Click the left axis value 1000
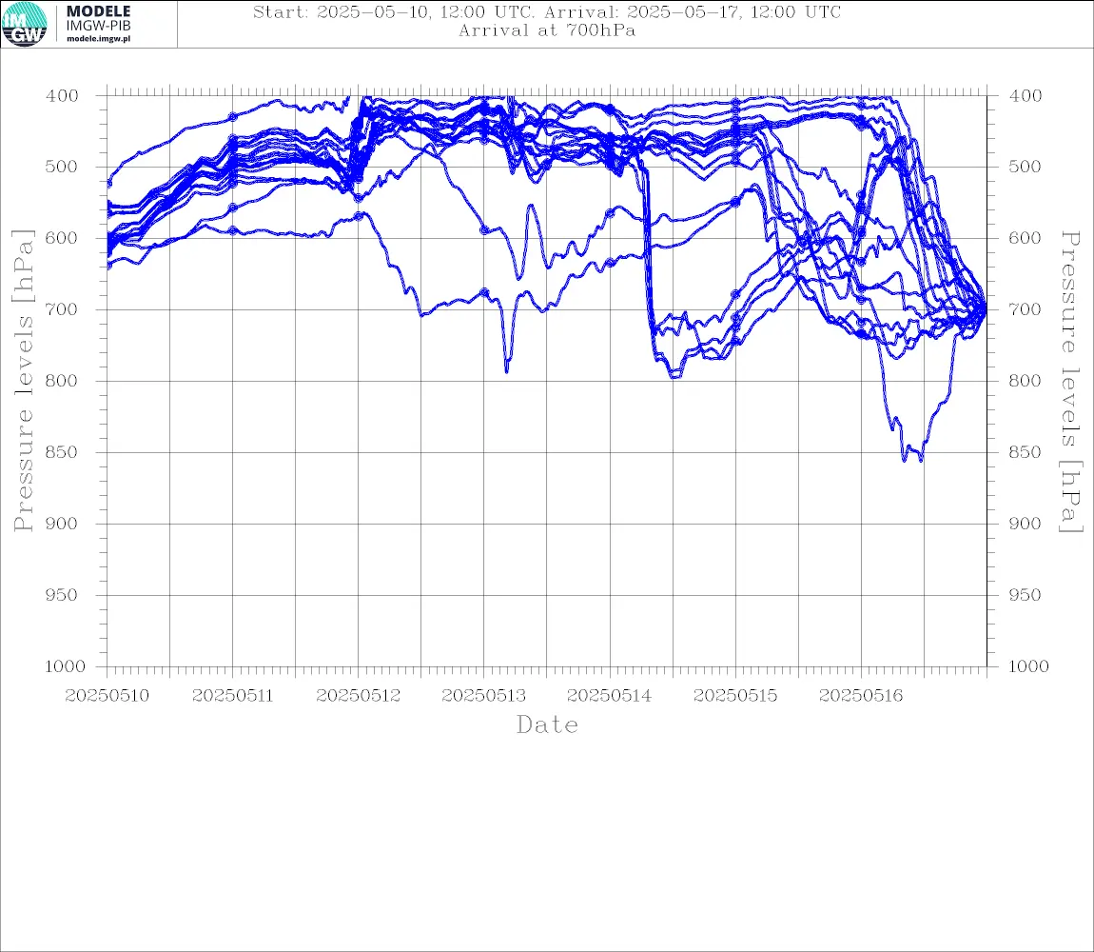This screenshot has height=952, width=1094. (65, 666)
